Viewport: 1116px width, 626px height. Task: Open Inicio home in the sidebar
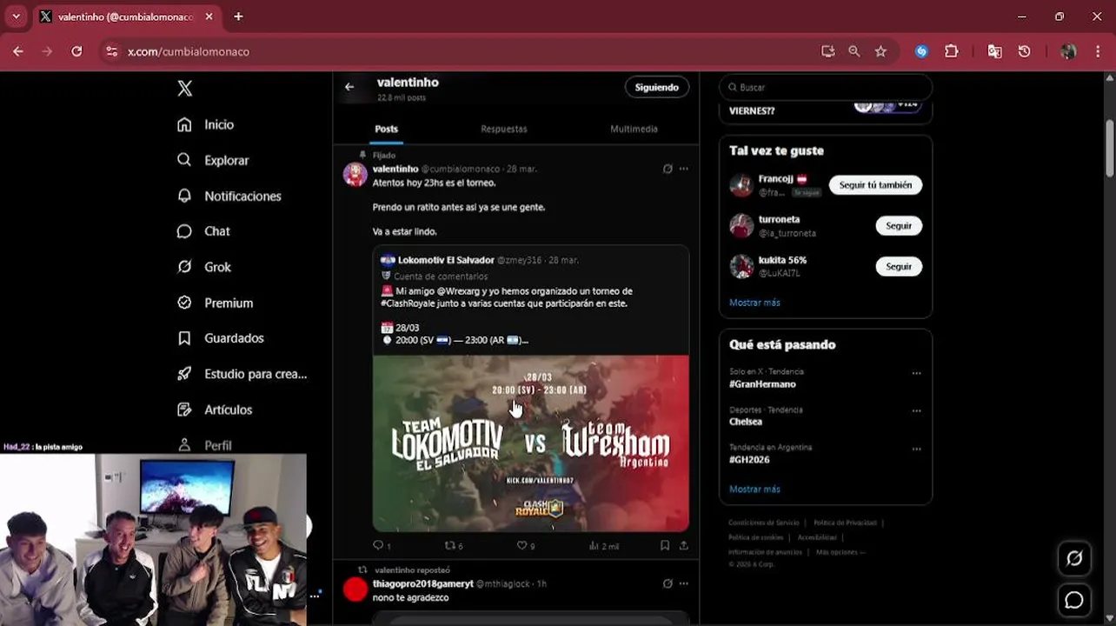pyautogui.click(x=206, y=124)
